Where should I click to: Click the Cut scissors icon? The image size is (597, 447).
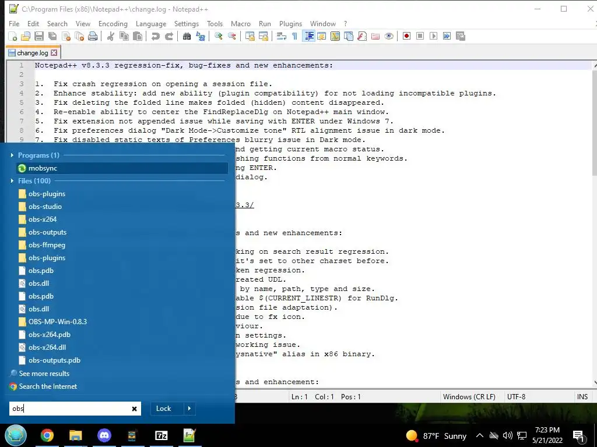(111, 37)
